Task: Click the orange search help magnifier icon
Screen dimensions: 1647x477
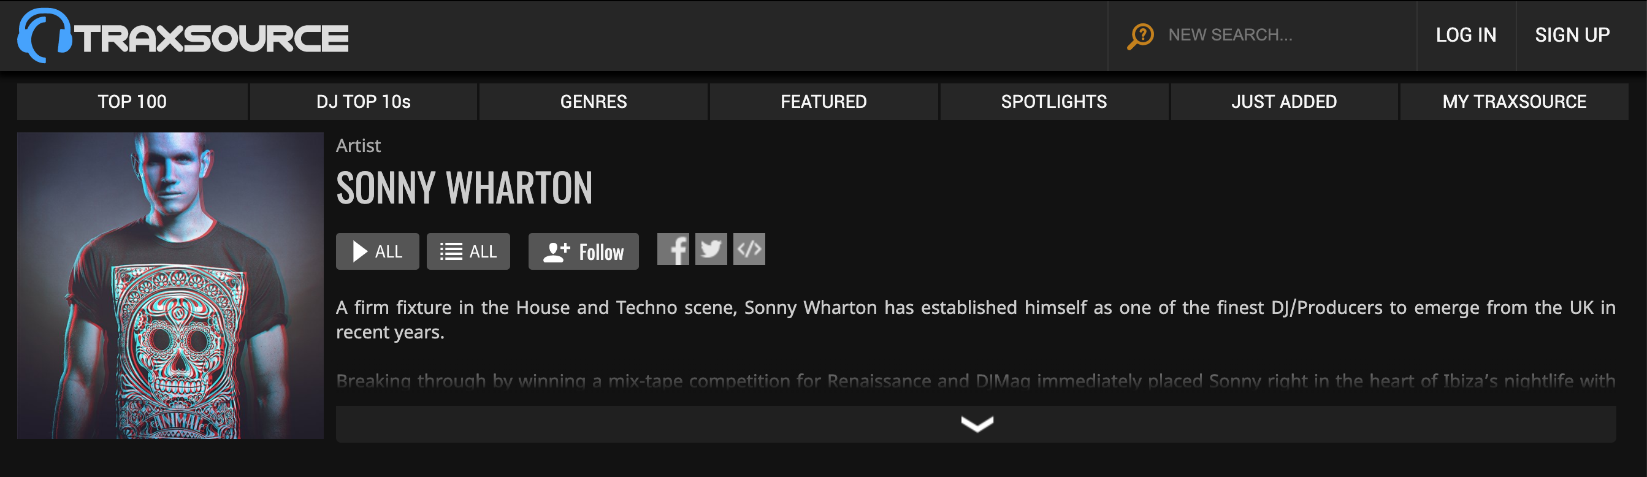Action: (x=1140, y=36)
